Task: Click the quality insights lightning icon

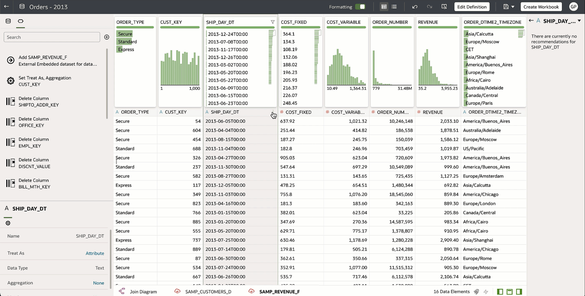Action: (x=486, y=291)
